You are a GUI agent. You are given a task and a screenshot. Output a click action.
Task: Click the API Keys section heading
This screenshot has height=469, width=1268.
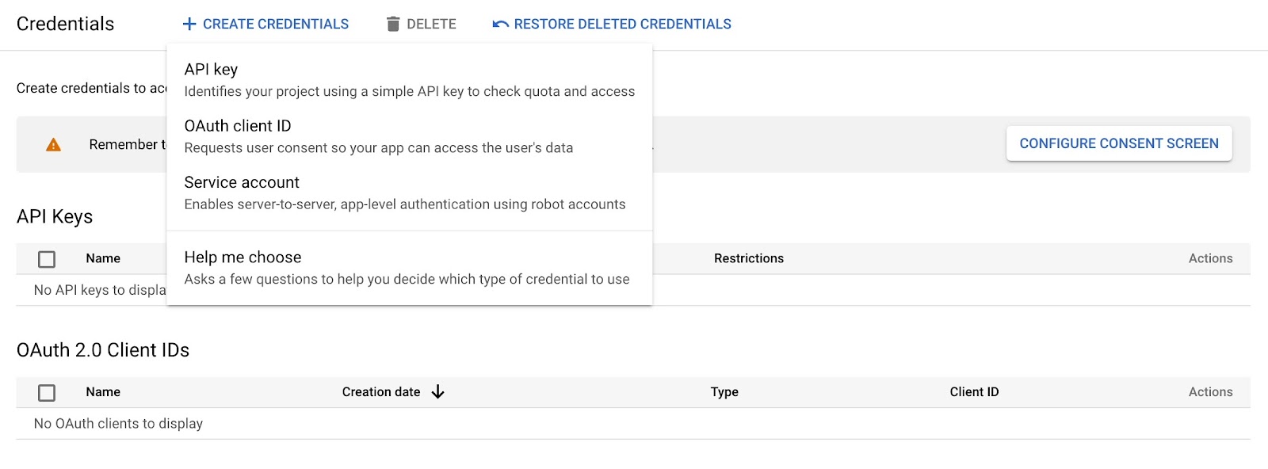[x=55, y=216]
